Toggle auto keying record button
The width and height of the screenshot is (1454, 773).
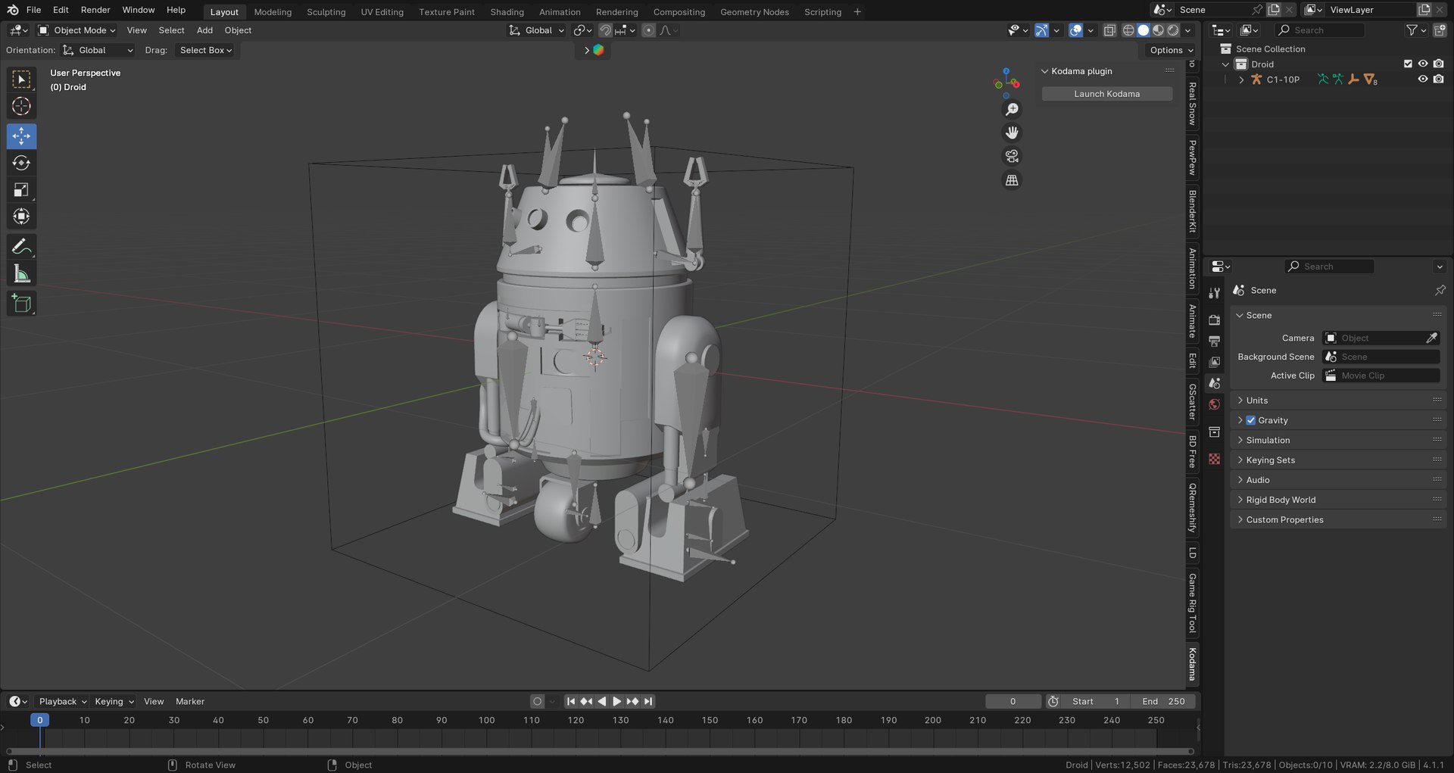tap(538, 701)
